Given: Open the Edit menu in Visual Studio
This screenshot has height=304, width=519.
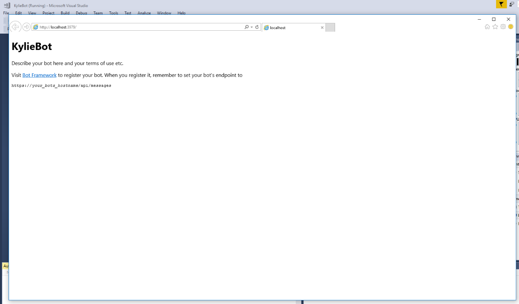Looking at the screenshot, I should click(18, 13).
